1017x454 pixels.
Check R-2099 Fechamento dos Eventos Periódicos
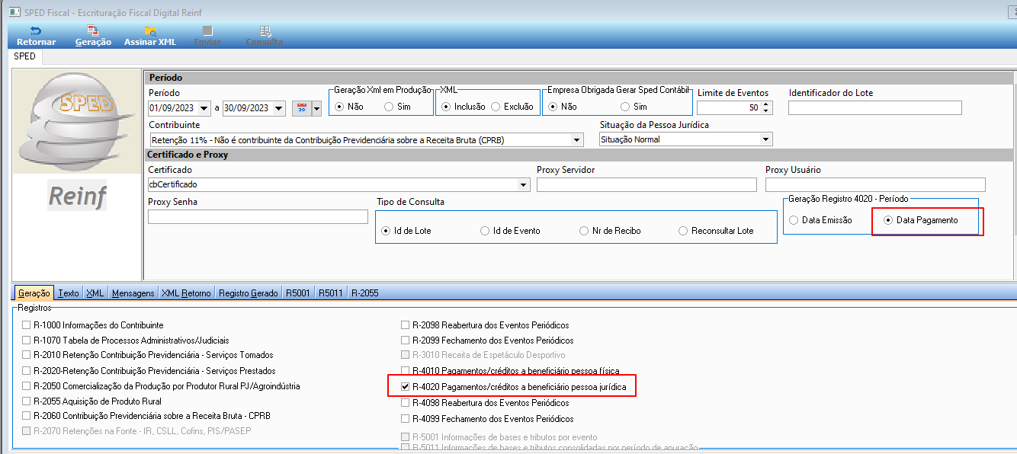point(406,340)
